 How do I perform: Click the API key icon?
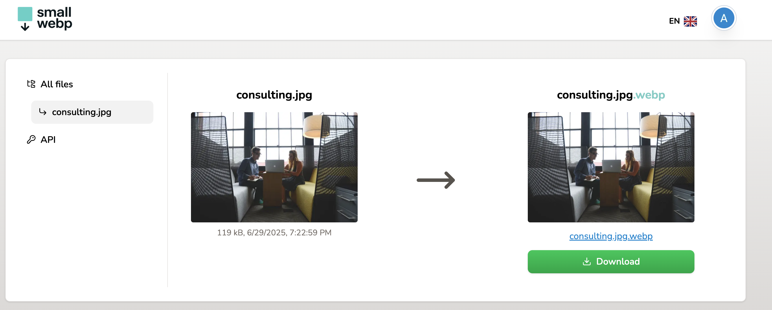pos(31,140)
